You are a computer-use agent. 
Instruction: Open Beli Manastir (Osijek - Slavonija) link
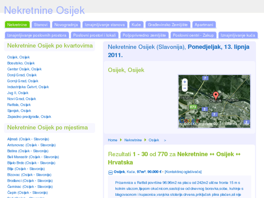33,157
